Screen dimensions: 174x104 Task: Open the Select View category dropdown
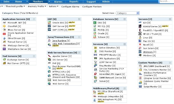pos(128,13)
